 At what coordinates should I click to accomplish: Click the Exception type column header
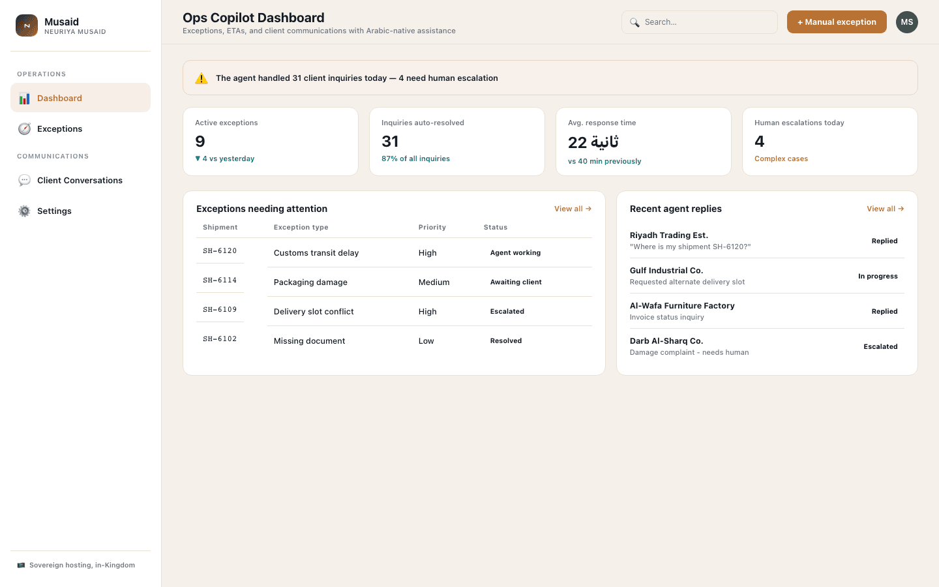click(x=301, y=228)
